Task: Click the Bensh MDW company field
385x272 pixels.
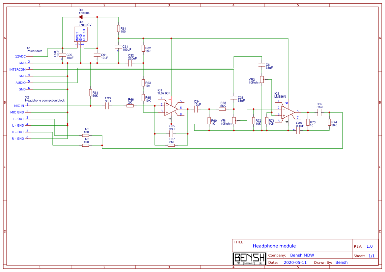Action: click(x=302, y=256)
